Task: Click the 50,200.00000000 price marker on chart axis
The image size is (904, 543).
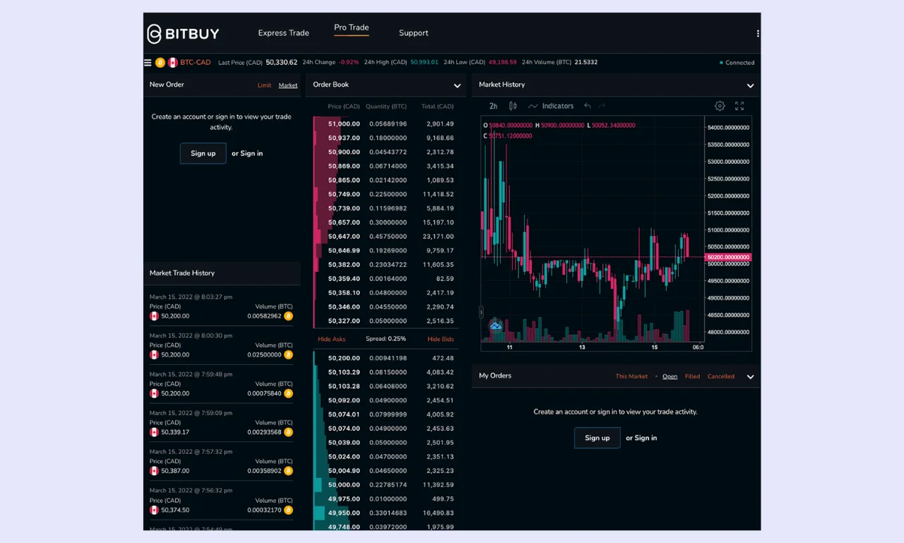Action: (728, 258)
